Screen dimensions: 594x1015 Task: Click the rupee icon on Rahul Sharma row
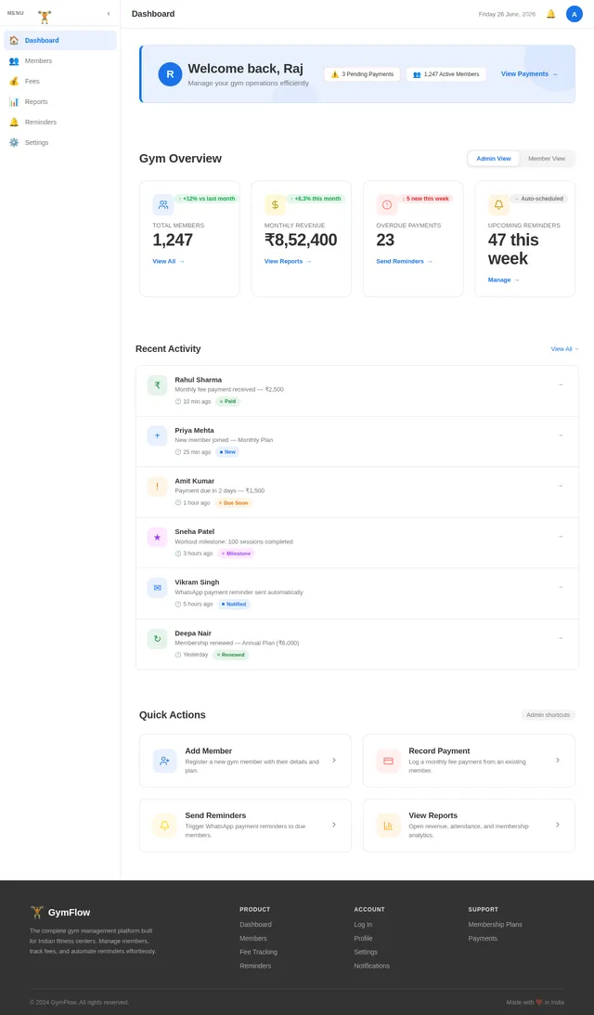[157, 385]
